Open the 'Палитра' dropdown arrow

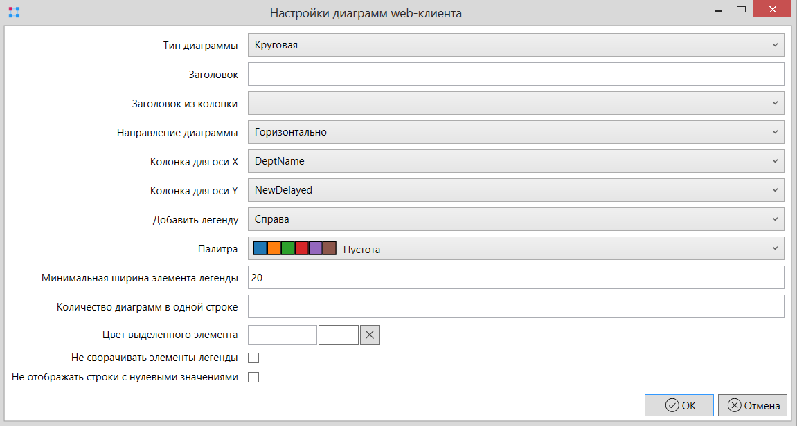click(x=774, y=248)
